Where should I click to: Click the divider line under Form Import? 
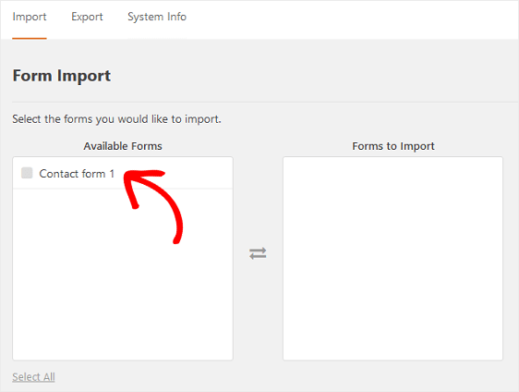265,102
